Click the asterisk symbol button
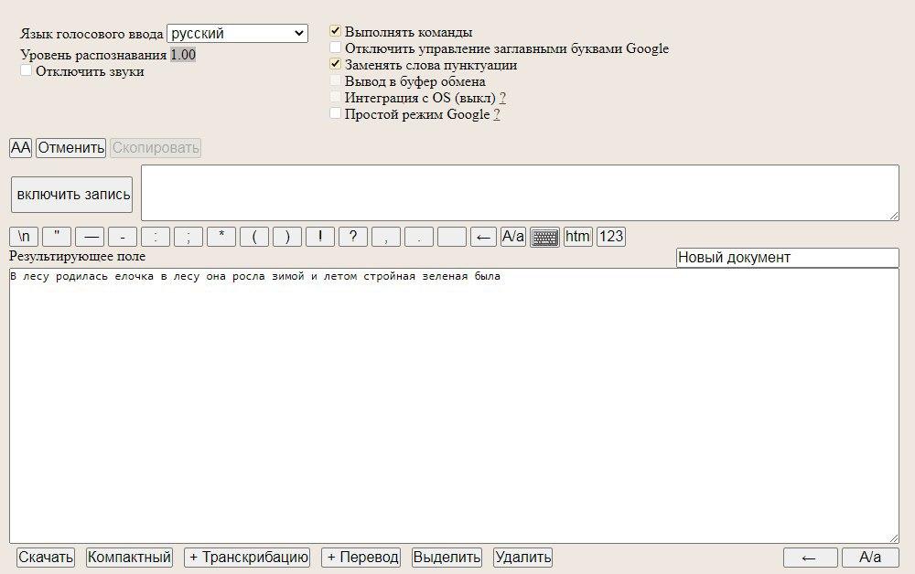The image size is (915, 574). click(221, 237)
